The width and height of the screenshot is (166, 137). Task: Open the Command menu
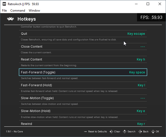pos(18,11)
